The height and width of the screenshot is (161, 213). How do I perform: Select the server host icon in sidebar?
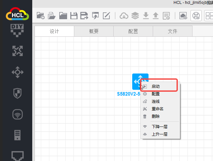click(x=17, y=135)
